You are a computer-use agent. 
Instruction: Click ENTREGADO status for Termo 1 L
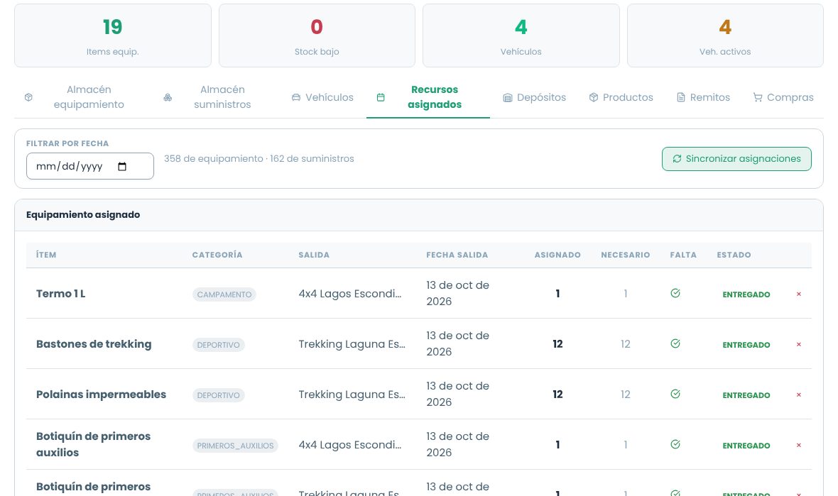(x=746, y=294)
